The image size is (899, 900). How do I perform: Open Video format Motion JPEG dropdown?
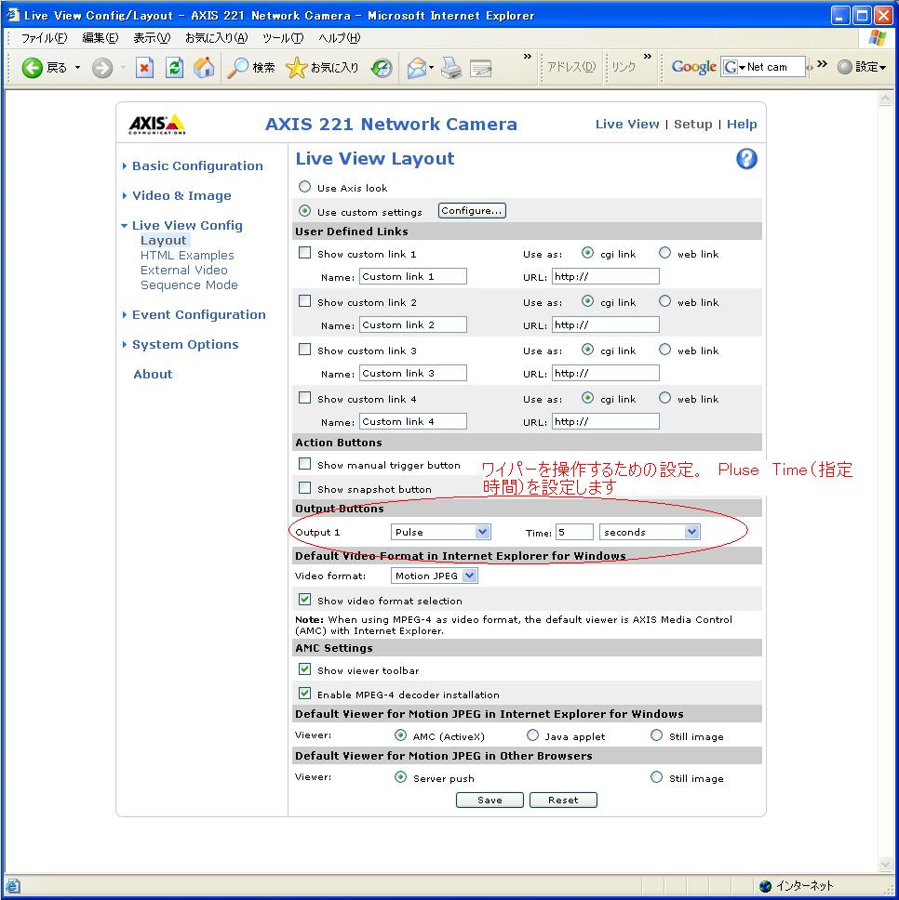click(x=434, y=576)
